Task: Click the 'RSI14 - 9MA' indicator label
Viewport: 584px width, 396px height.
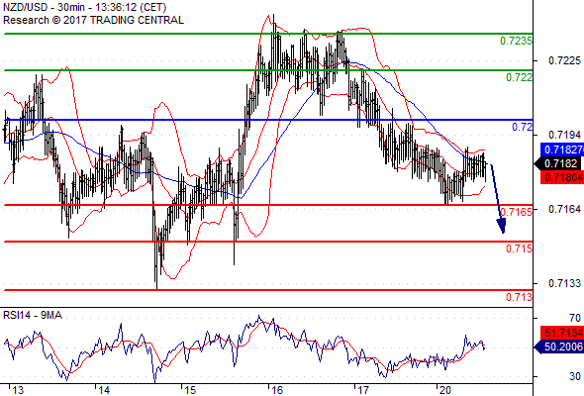Action: pyautogui.click(x=33, y=316)
